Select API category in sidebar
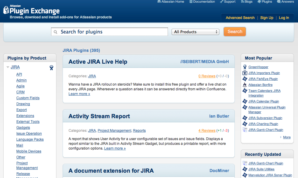Image resolution: width=298 pixels, height=178 pixels. 19,74
